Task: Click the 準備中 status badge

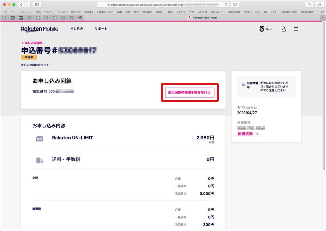Action: (x=29, y=57)
